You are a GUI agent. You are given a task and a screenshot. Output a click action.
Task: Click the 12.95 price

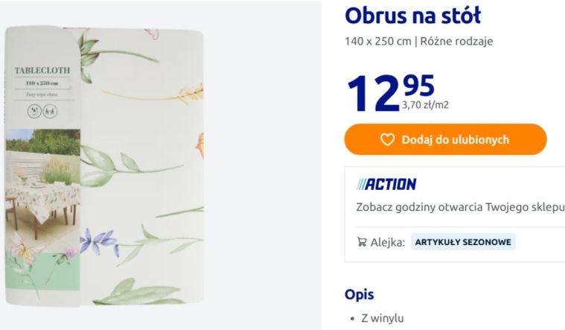click(390, 92)
